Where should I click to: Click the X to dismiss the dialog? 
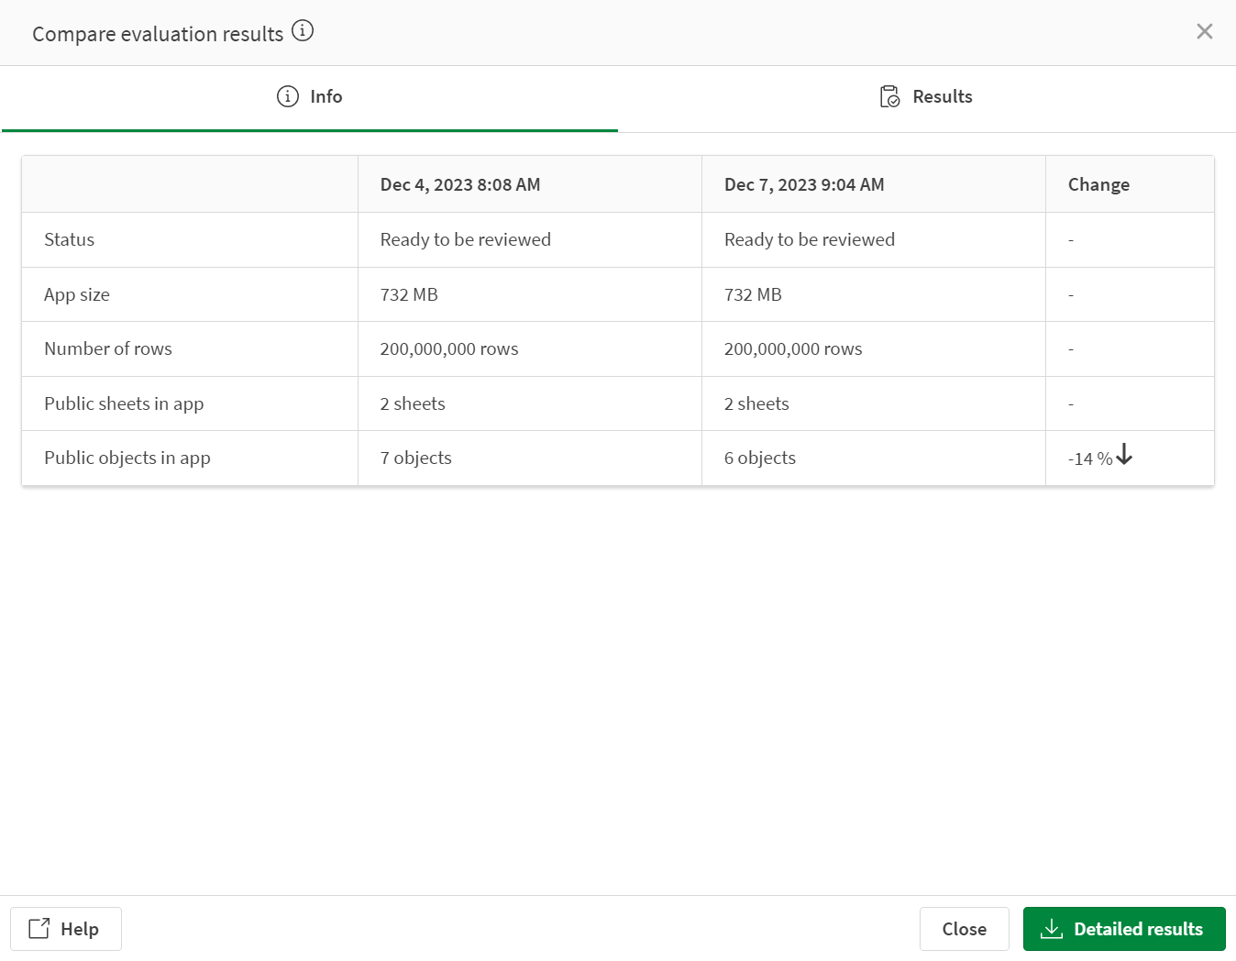click(x=1204, y=31)
